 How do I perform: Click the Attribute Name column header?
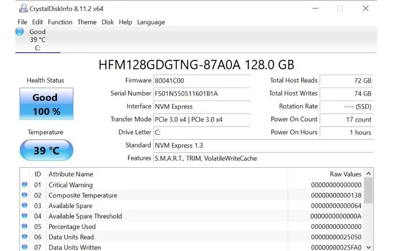click(x=71, y=174)
